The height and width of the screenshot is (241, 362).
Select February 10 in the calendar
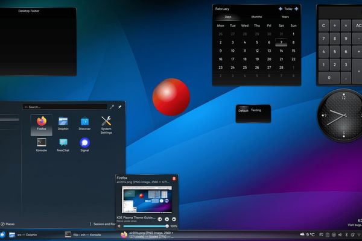[x=233, y=51]
